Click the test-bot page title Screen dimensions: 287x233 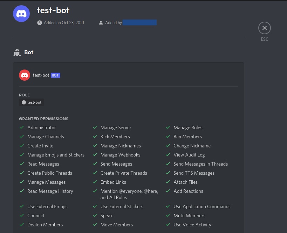[53, 10]
